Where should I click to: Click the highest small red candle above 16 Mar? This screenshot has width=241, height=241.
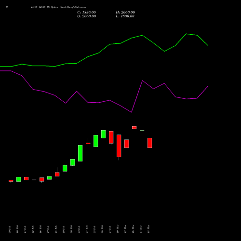point(134,128)
